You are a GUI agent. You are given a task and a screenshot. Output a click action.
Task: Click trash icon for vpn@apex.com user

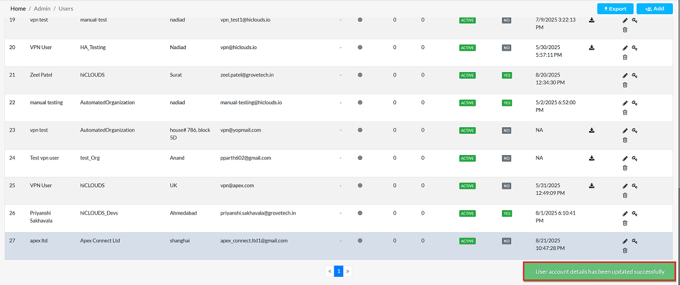pos(625,195)
